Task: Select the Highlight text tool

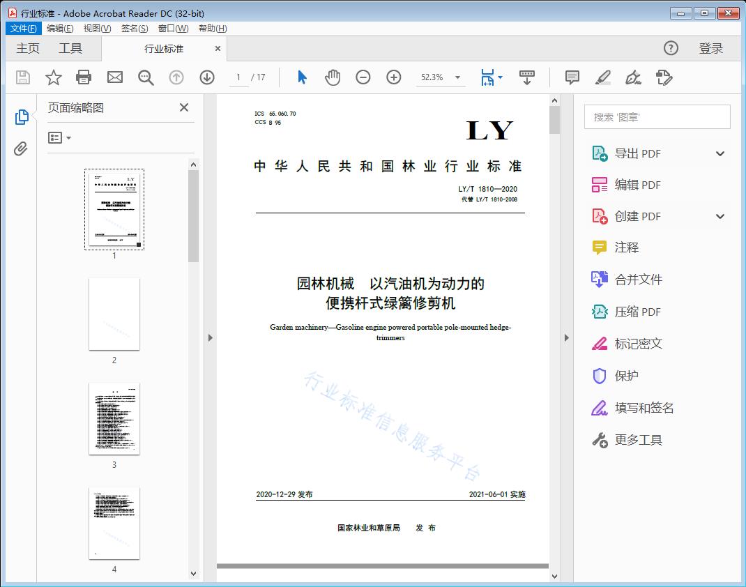Action: 602,78
